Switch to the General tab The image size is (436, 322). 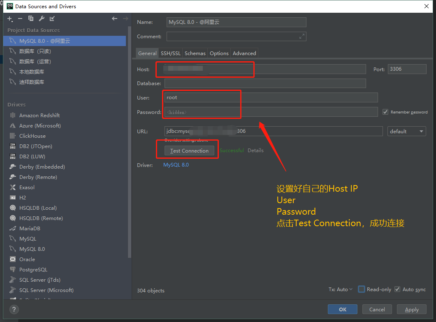(147, 53)
